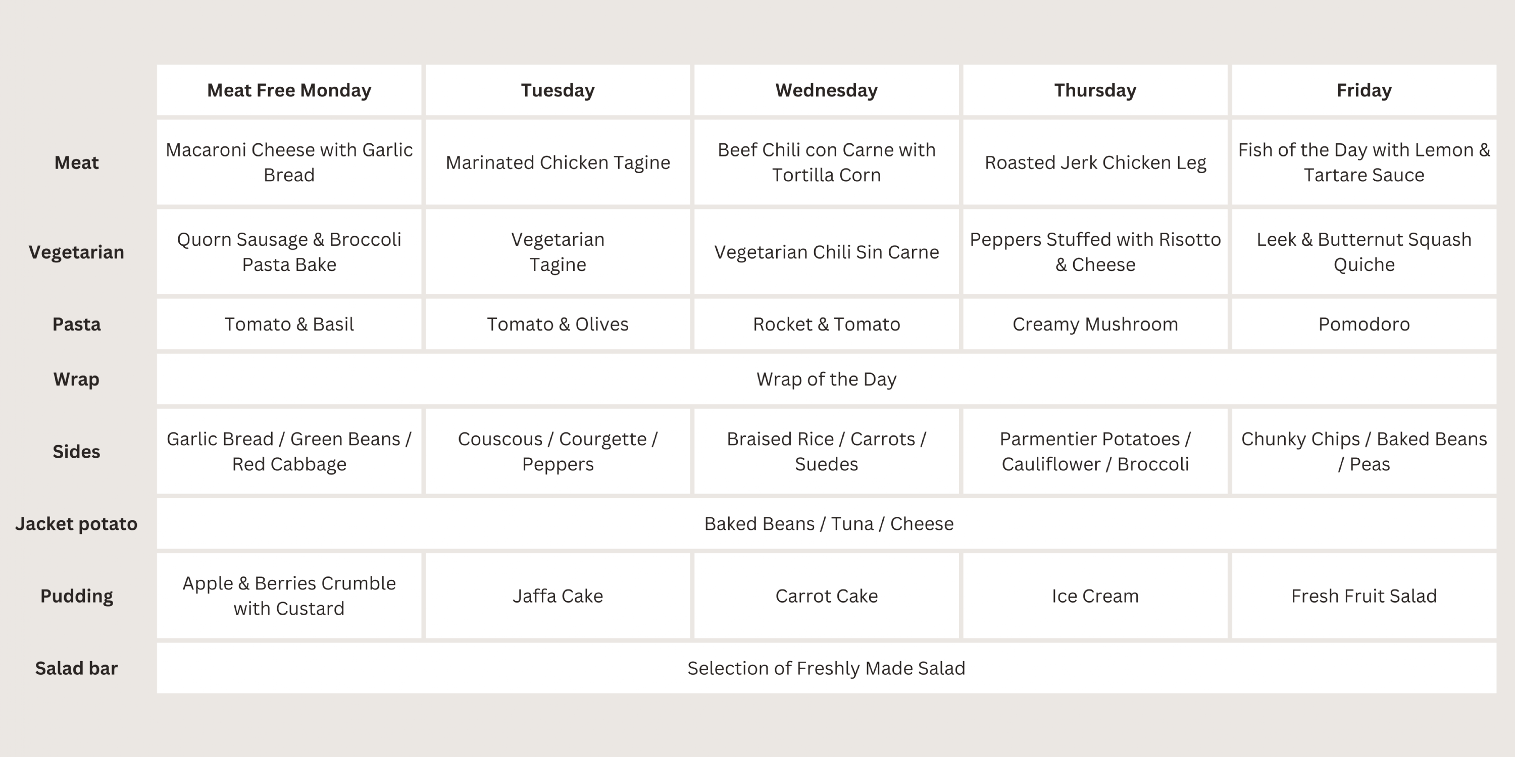Select the Roasted Jerk Chicken Leg cell
Screen dimensions: 1515x757
(x=1095, y=162)
